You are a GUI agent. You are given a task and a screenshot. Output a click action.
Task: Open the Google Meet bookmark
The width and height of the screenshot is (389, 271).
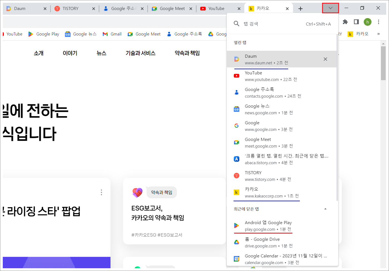click(144, 34)
